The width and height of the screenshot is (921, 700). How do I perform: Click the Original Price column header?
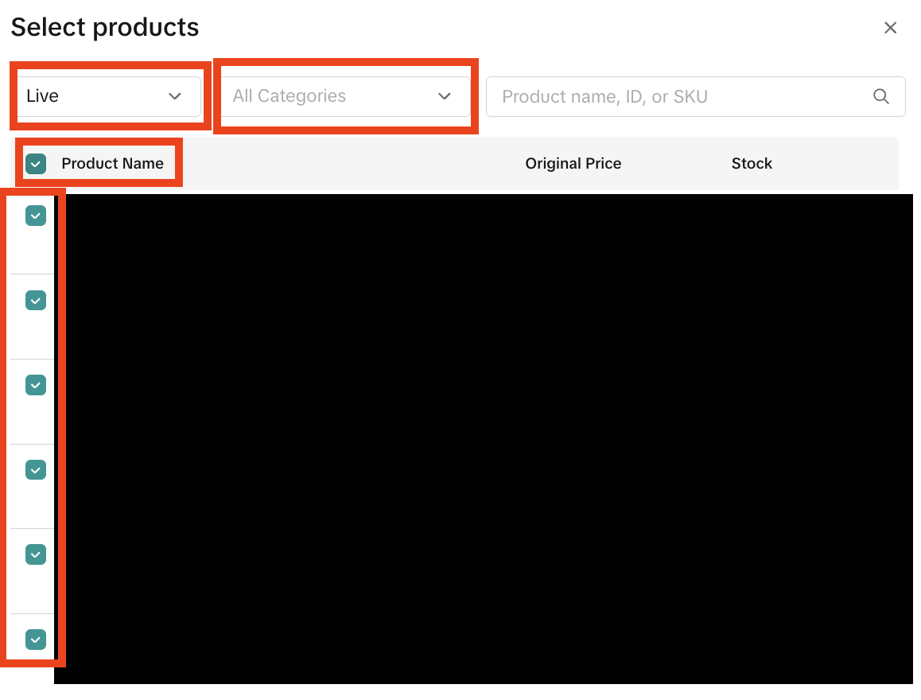point(573,164)
